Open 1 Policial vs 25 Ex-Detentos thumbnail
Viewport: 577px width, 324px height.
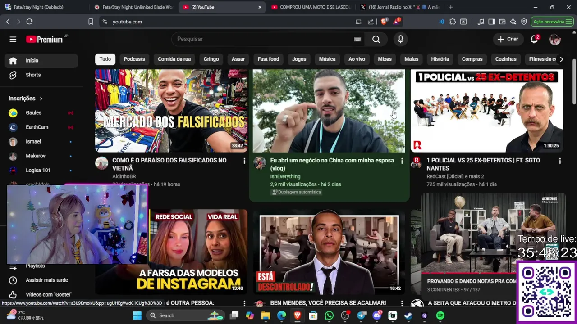click(x=486, y=111)
